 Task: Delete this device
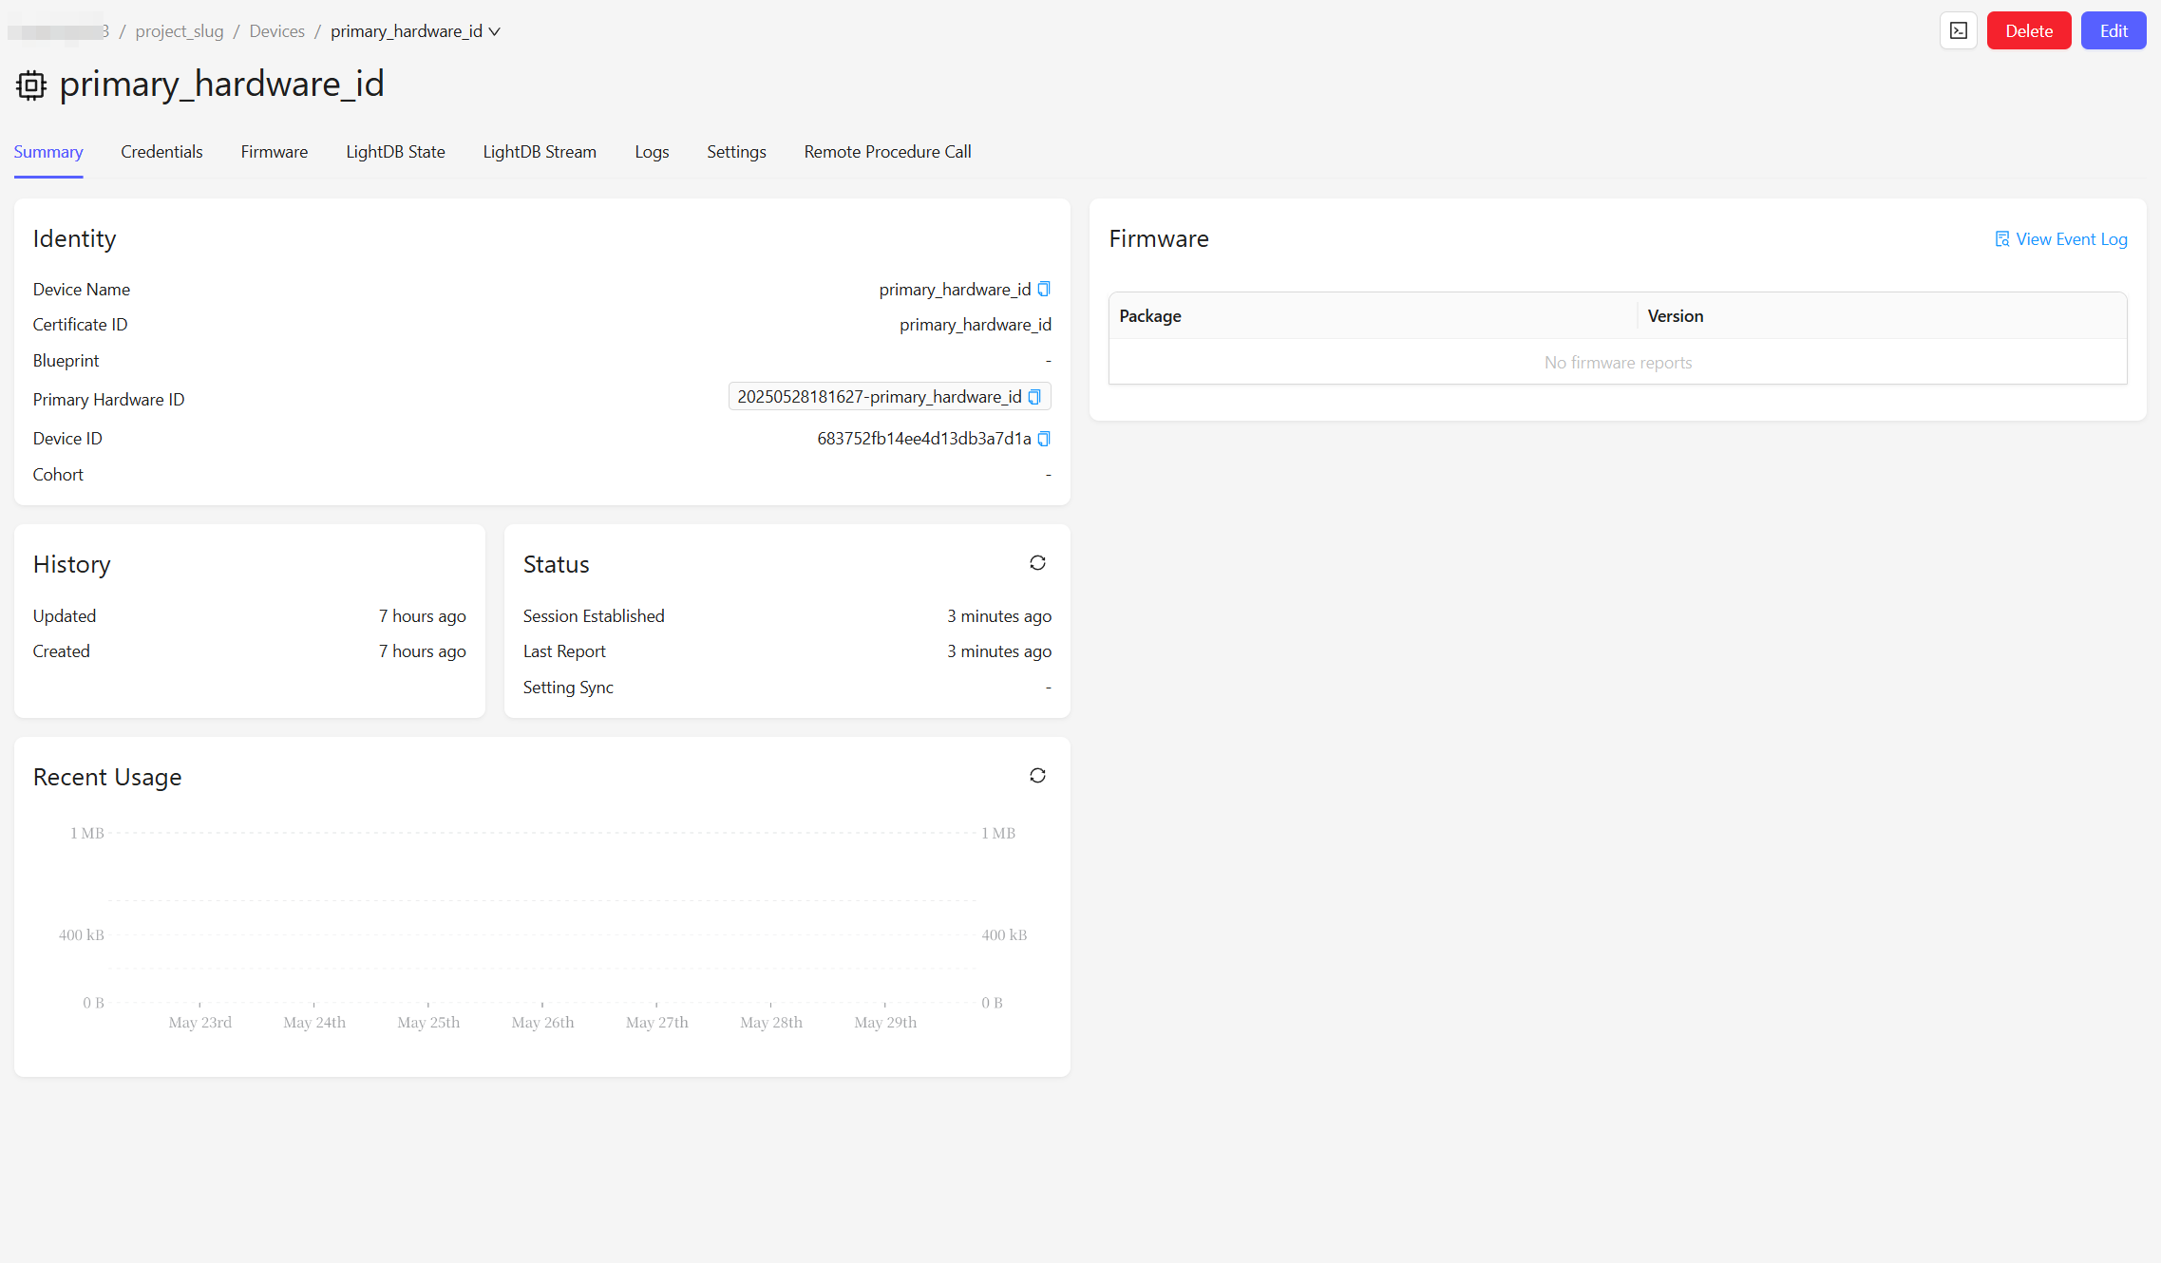2029,31
